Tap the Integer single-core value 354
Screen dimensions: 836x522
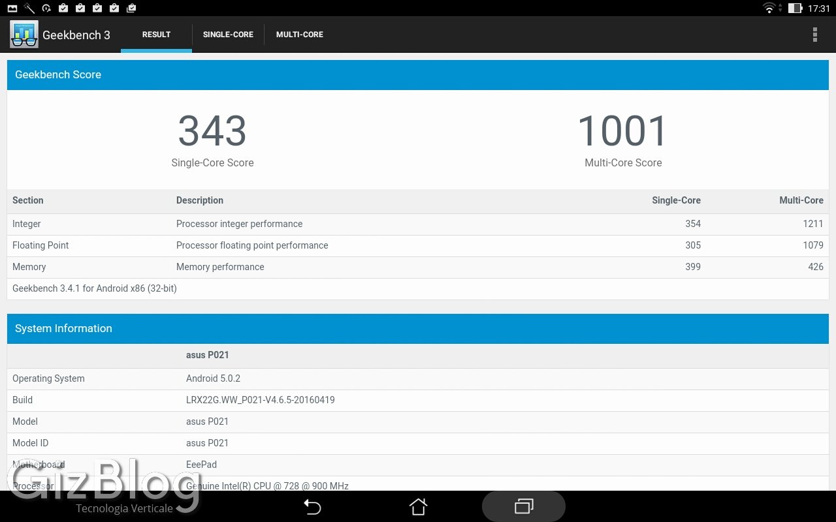coord(693,224)
